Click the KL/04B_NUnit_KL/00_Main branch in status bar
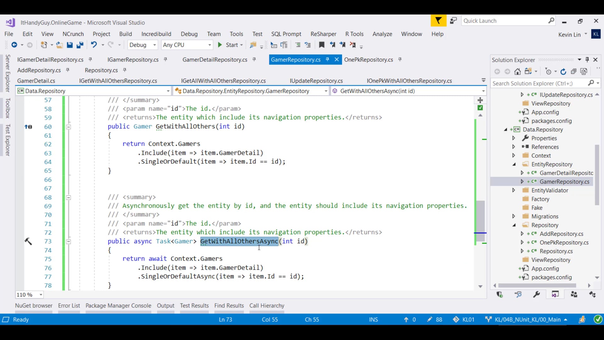 click(528, 320)
